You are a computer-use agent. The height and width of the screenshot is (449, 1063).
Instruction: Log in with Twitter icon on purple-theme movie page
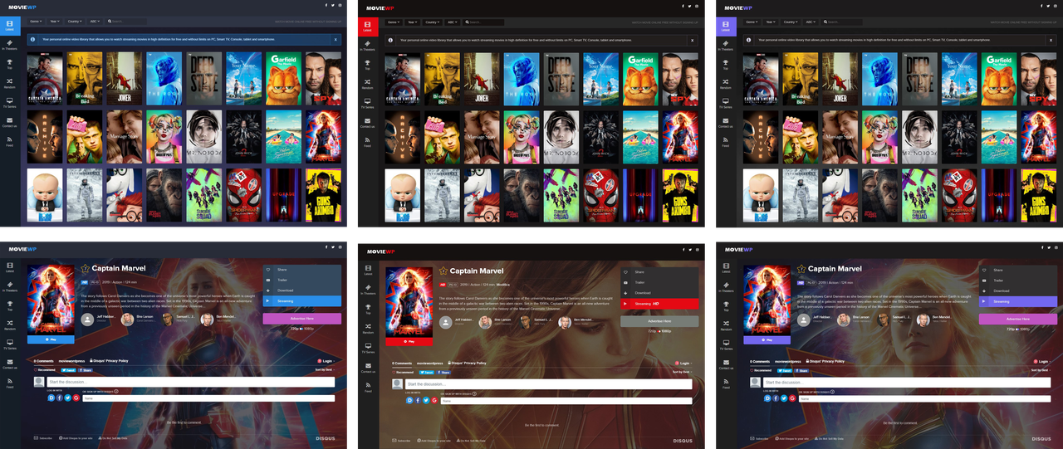(x=785, y=398)
